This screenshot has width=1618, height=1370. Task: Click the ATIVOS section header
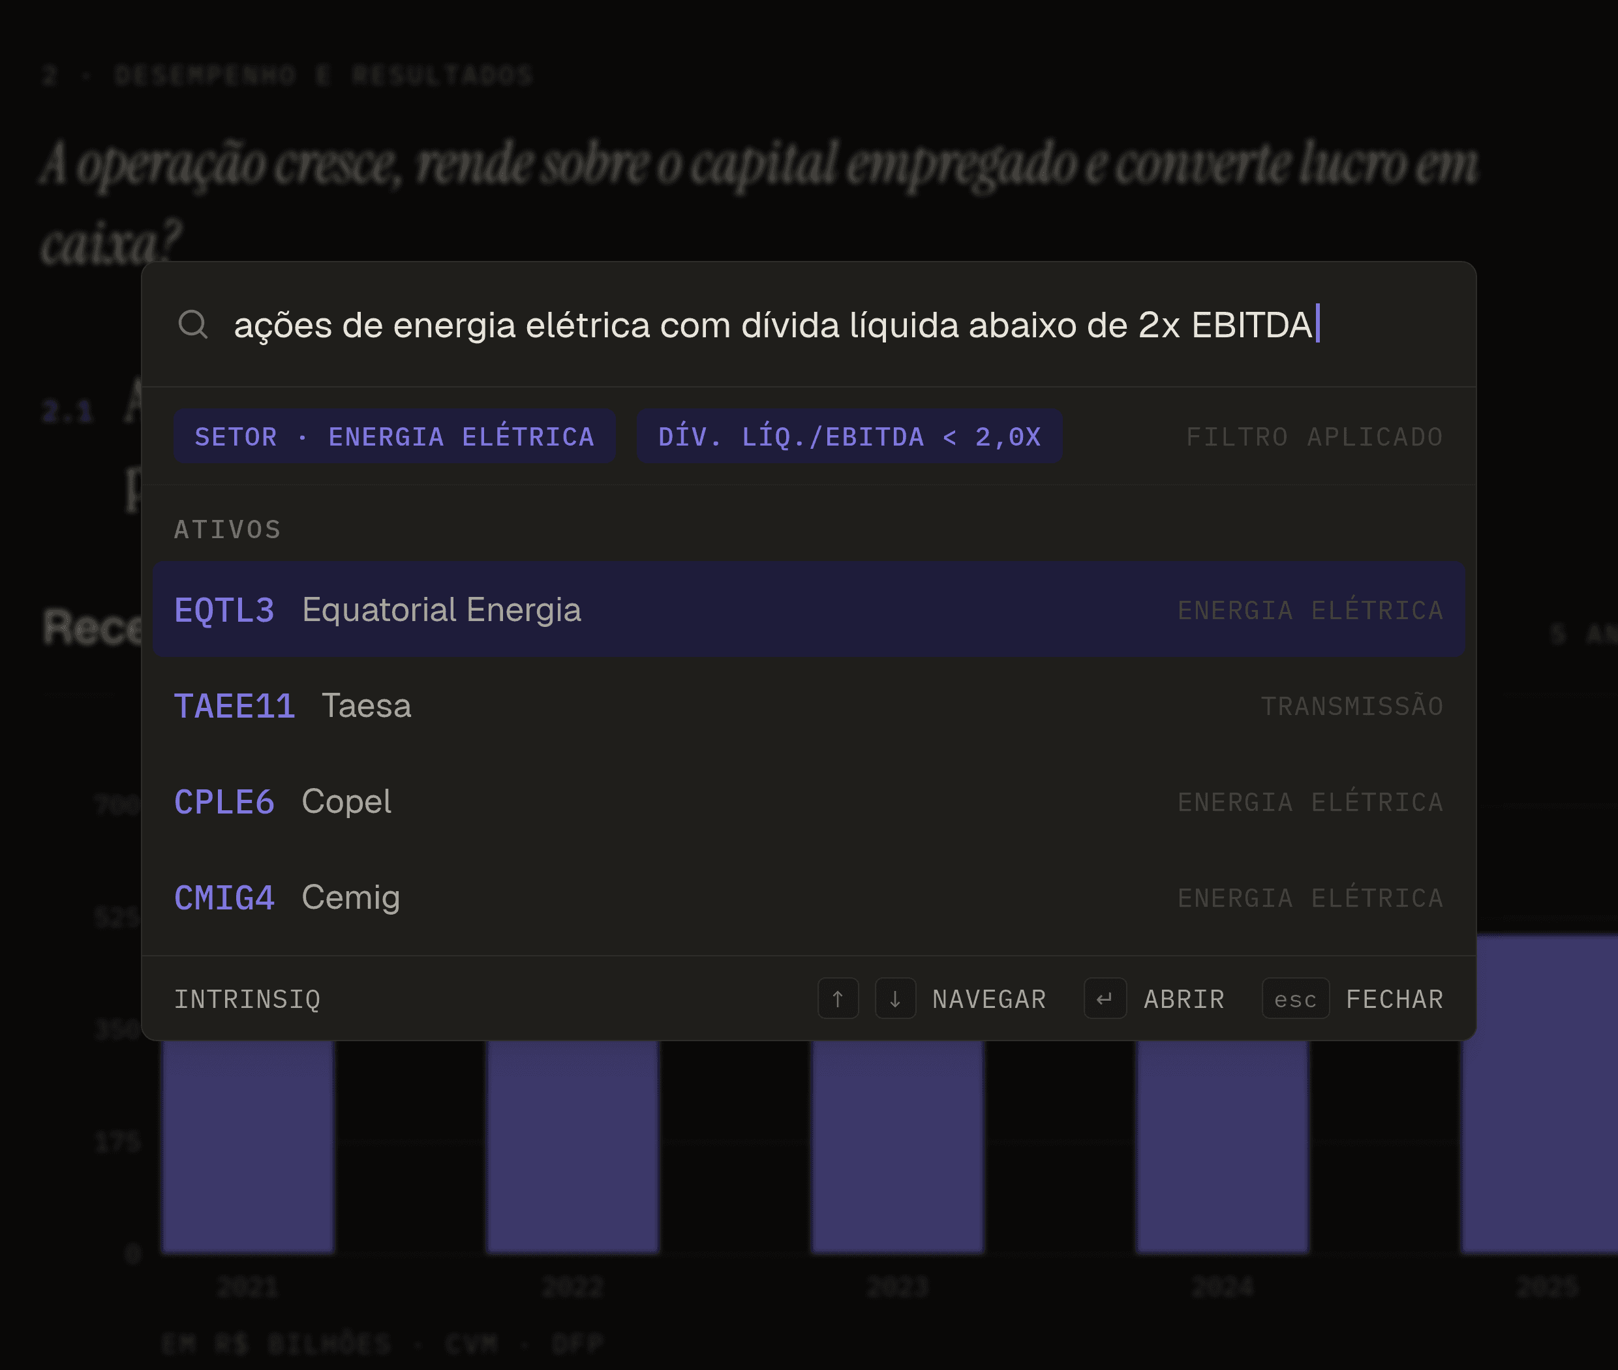[x=228, y=530]
